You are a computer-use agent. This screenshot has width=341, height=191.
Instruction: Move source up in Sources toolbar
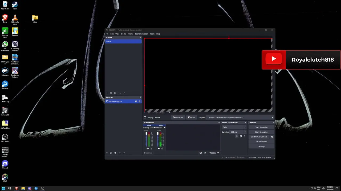click(x=120, y=153)
